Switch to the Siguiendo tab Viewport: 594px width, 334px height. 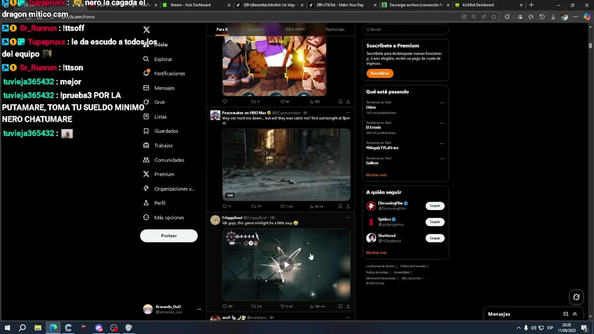coord(256,29)
